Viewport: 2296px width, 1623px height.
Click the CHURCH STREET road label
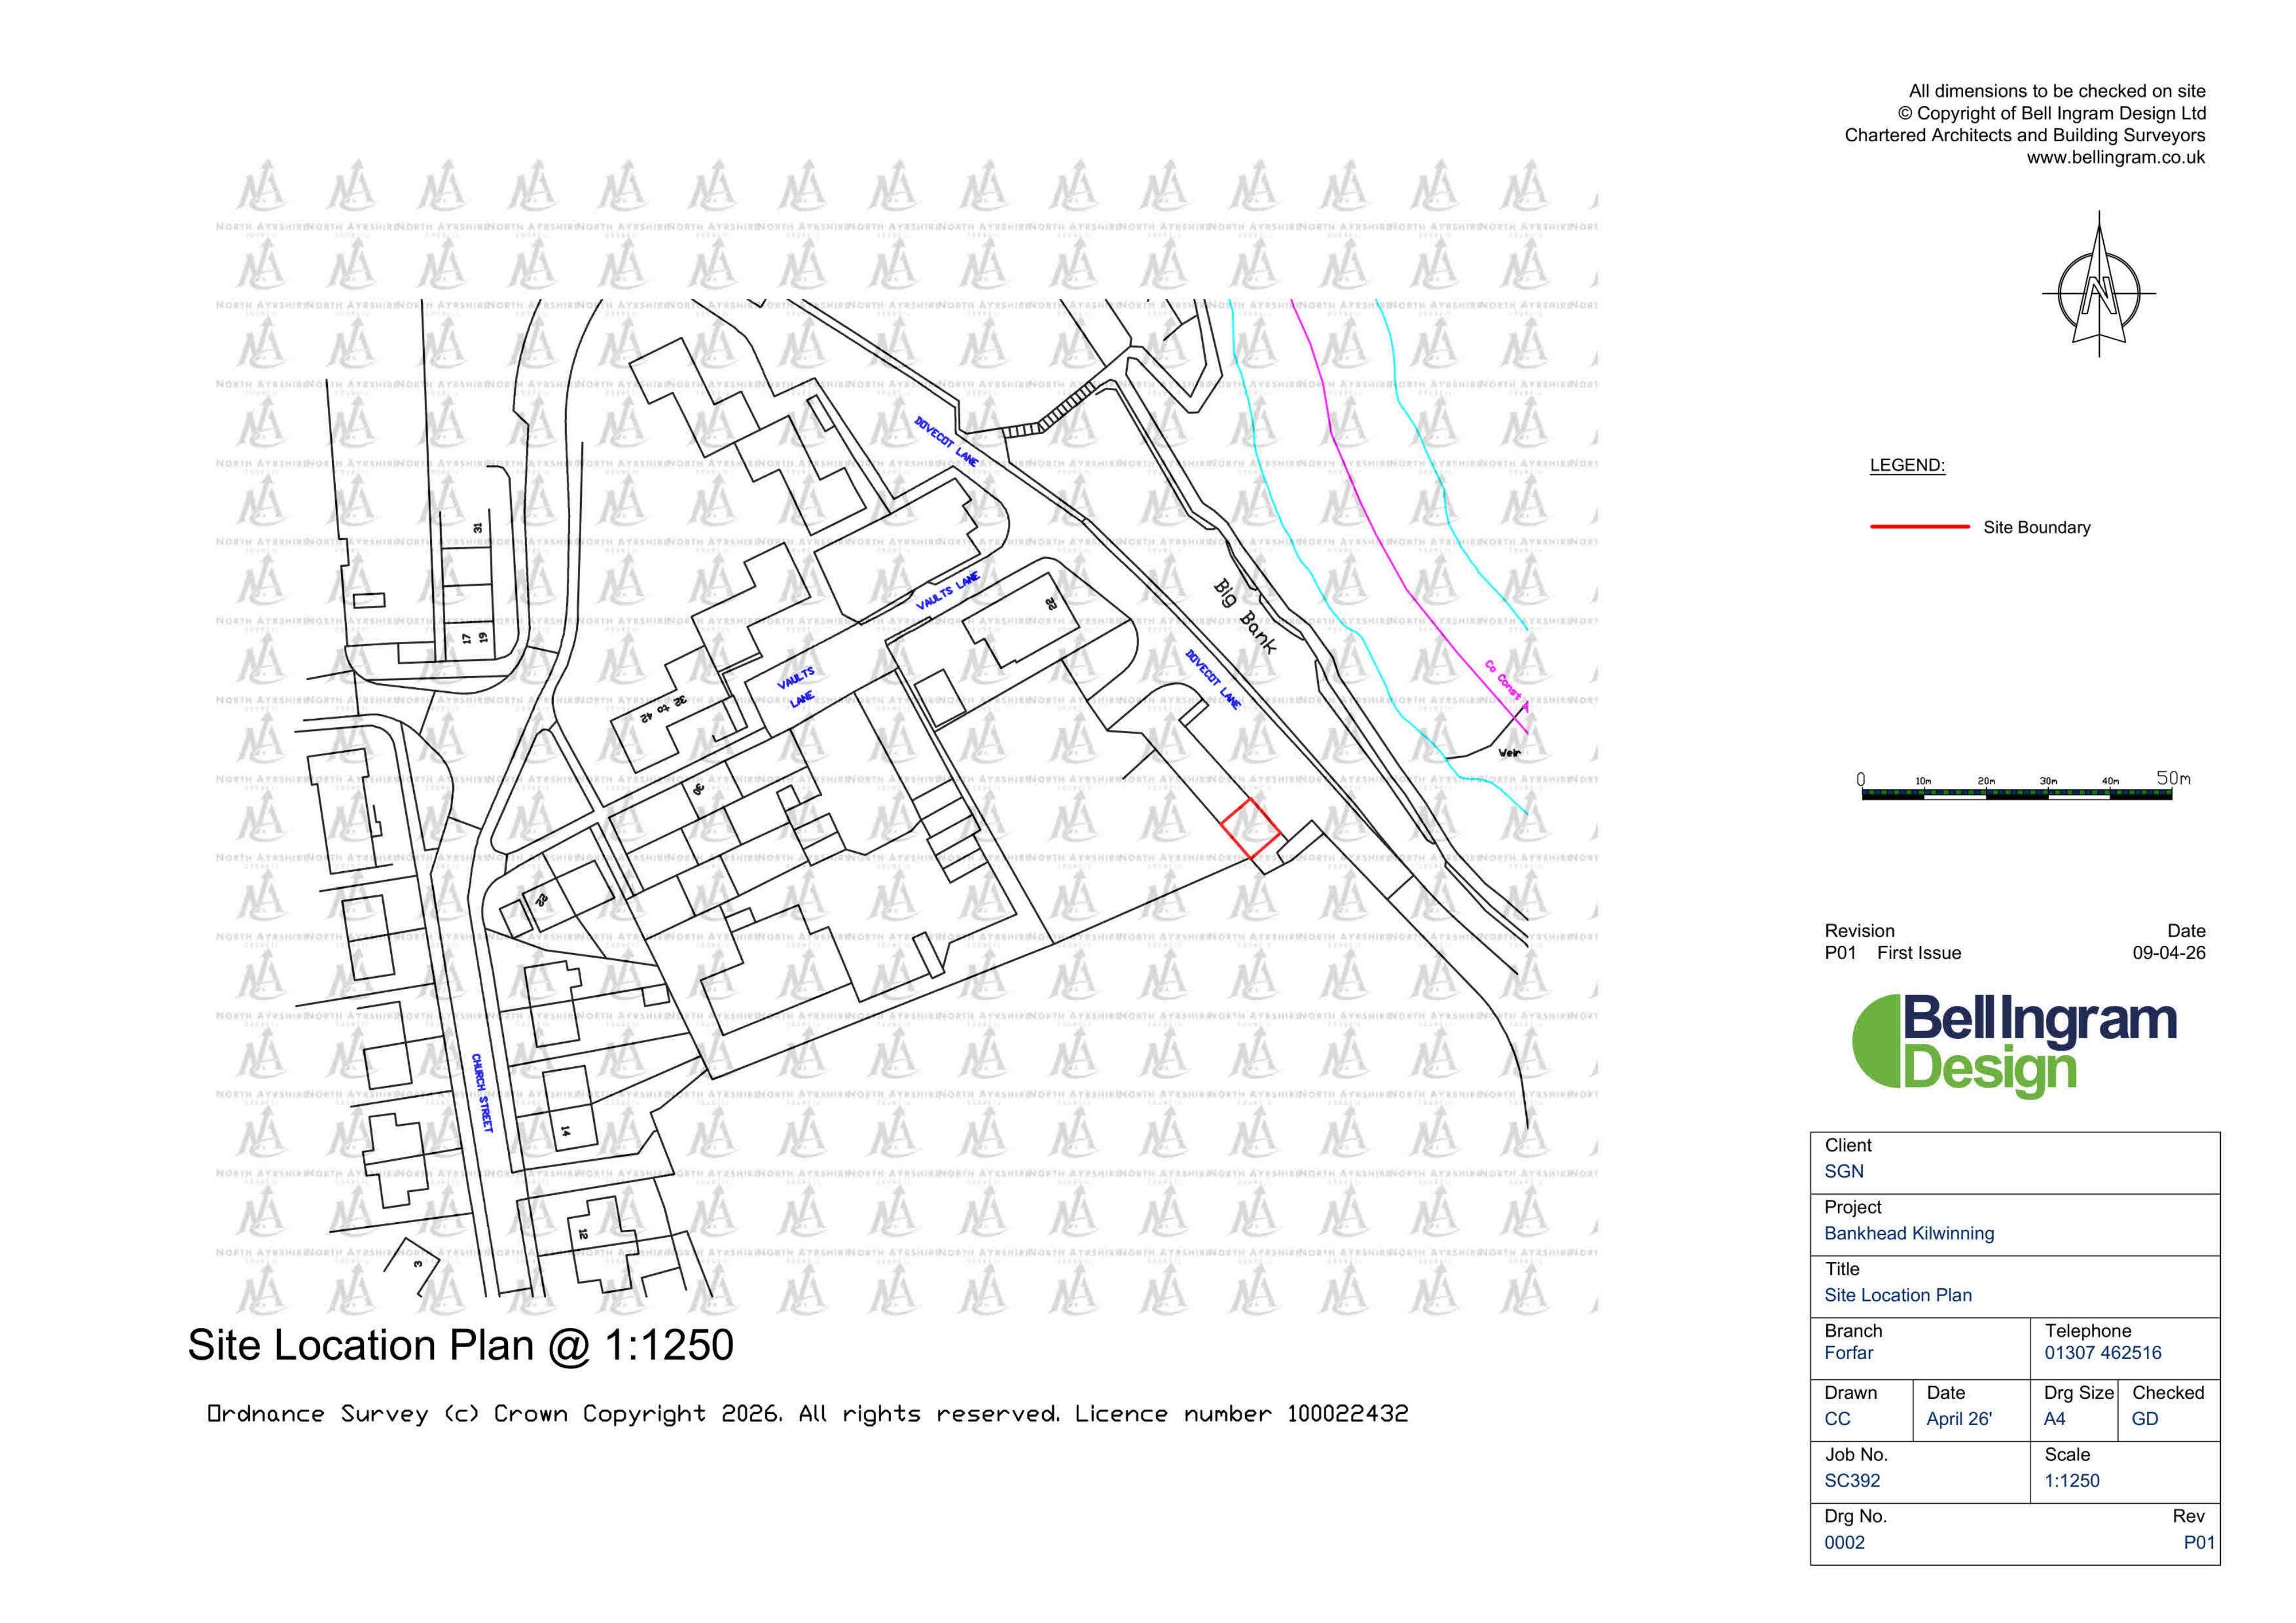click(x=482, y=1093)
